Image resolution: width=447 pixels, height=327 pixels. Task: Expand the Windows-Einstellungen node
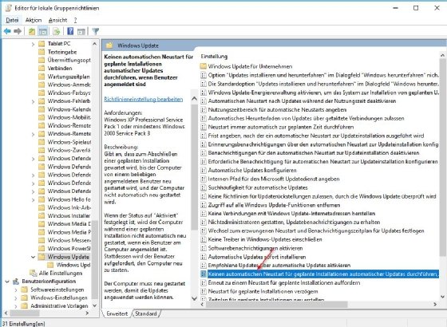pos(16,298)
